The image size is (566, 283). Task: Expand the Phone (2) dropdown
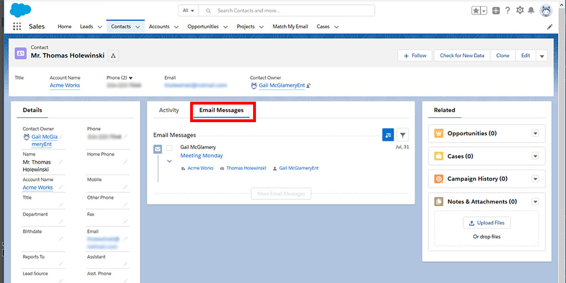tap(130, 77)
